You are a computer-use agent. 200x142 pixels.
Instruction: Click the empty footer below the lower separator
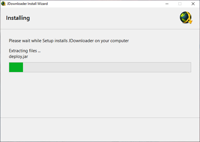tap(100, 130)
